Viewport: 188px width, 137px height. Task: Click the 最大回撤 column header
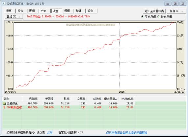(x=111, y=99)
